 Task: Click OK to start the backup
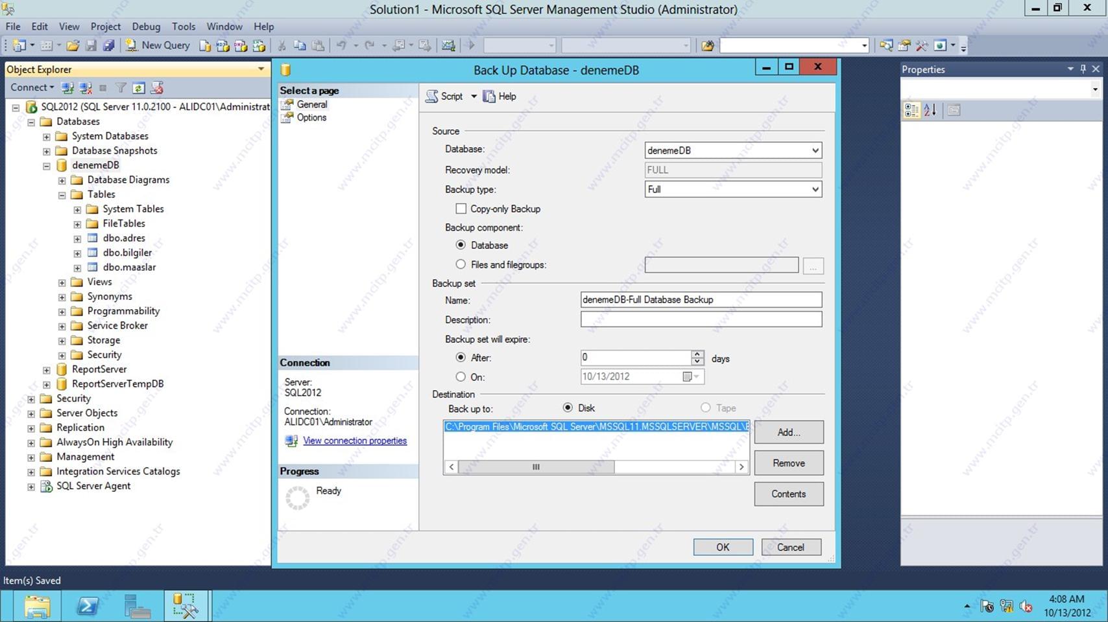(x=723, y=547)
